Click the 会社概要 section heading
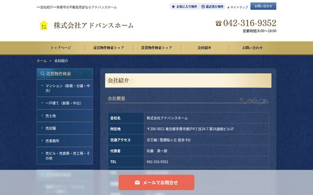The image size is (313, 195). pyautogui.click(x=116, y=98)
